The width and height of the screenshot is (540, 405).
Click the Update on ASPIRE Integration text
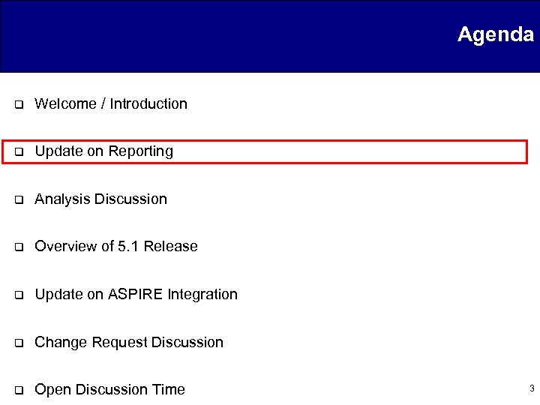pyautogui.click(x=136, y=294)
